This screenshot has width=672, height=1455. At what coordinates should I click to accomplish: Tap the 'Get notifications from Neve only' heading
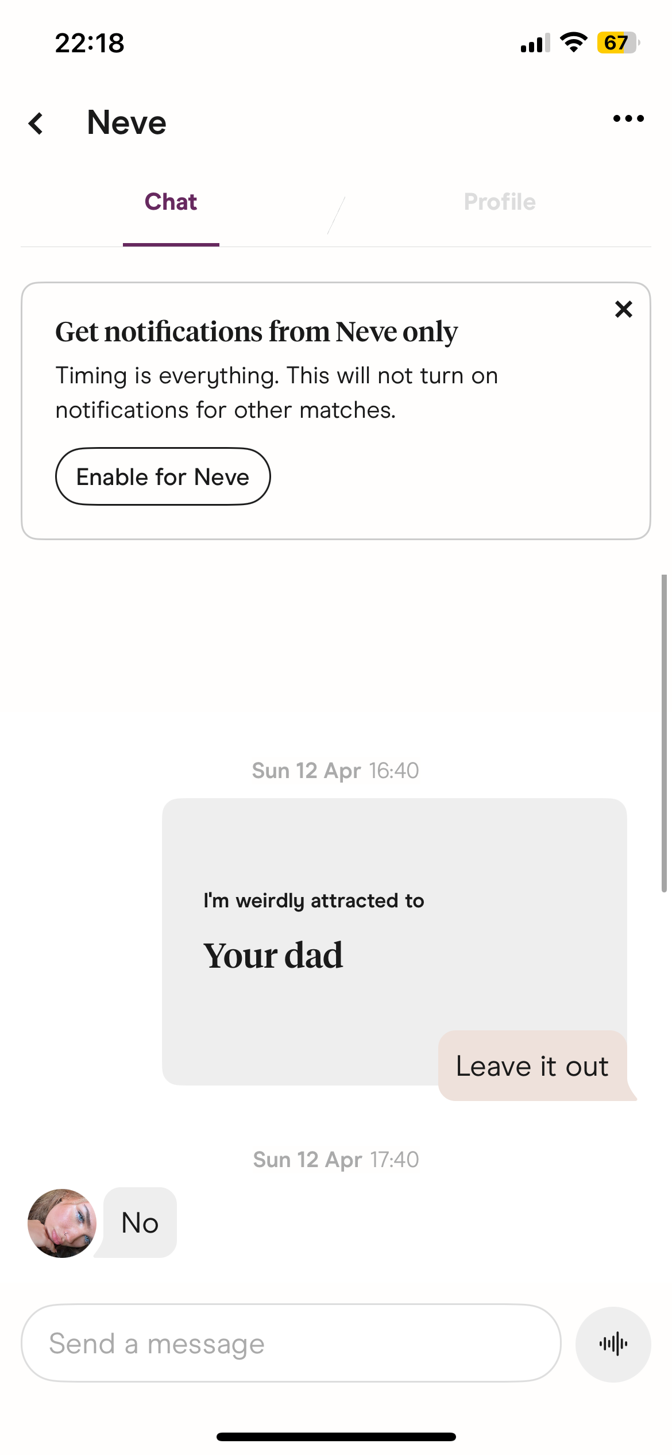[x=256, y=332]
